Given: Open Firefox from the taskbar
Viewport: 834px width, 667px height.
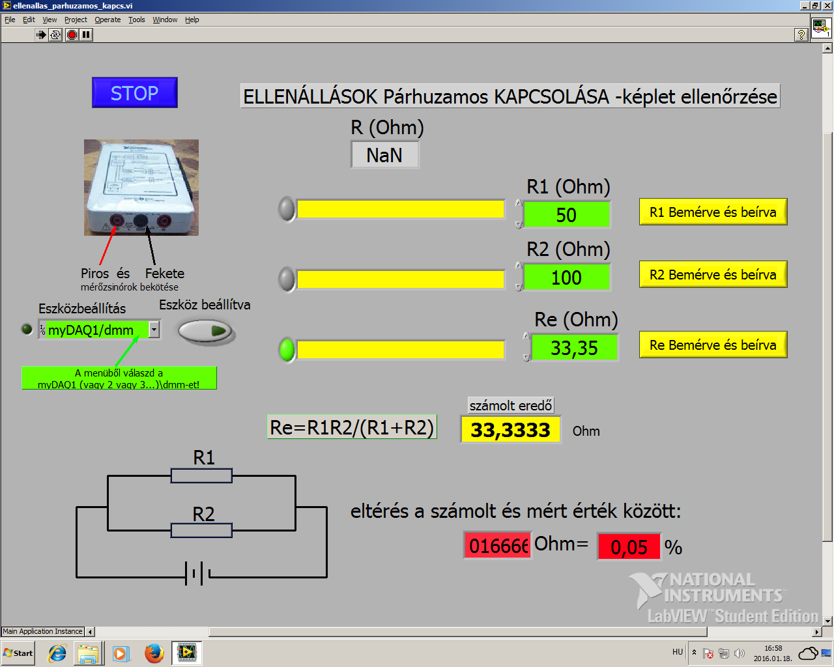Looking at the screenshot, I should click(x=154, y=653).
